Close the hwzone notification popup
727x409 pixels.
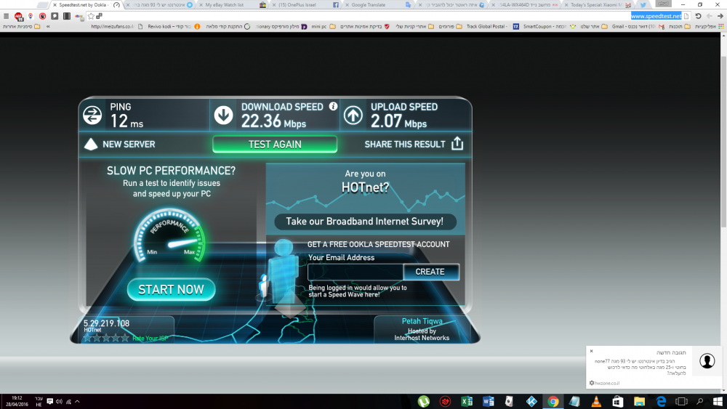point(592,351)
